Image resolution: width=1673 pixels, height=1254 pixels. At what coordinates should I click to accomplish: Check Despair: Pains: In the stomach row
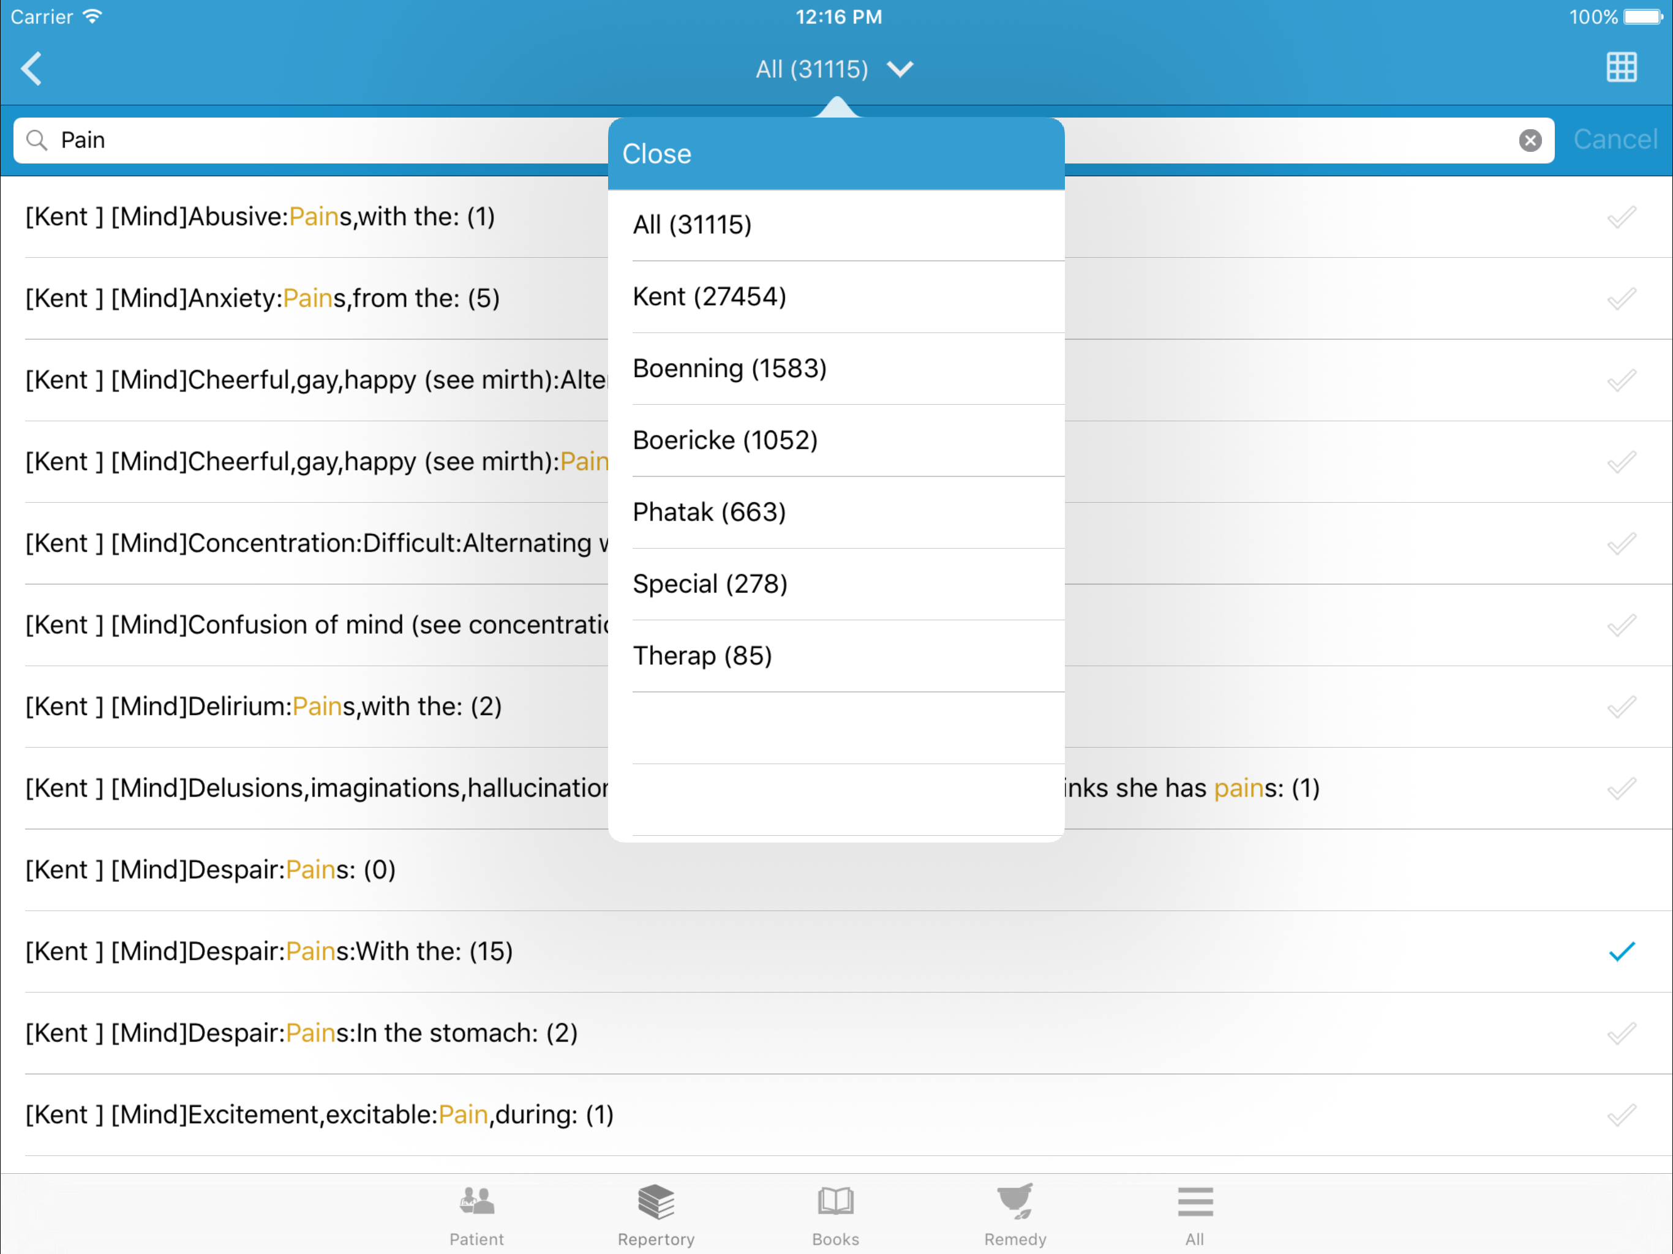coord(1621,1034)
